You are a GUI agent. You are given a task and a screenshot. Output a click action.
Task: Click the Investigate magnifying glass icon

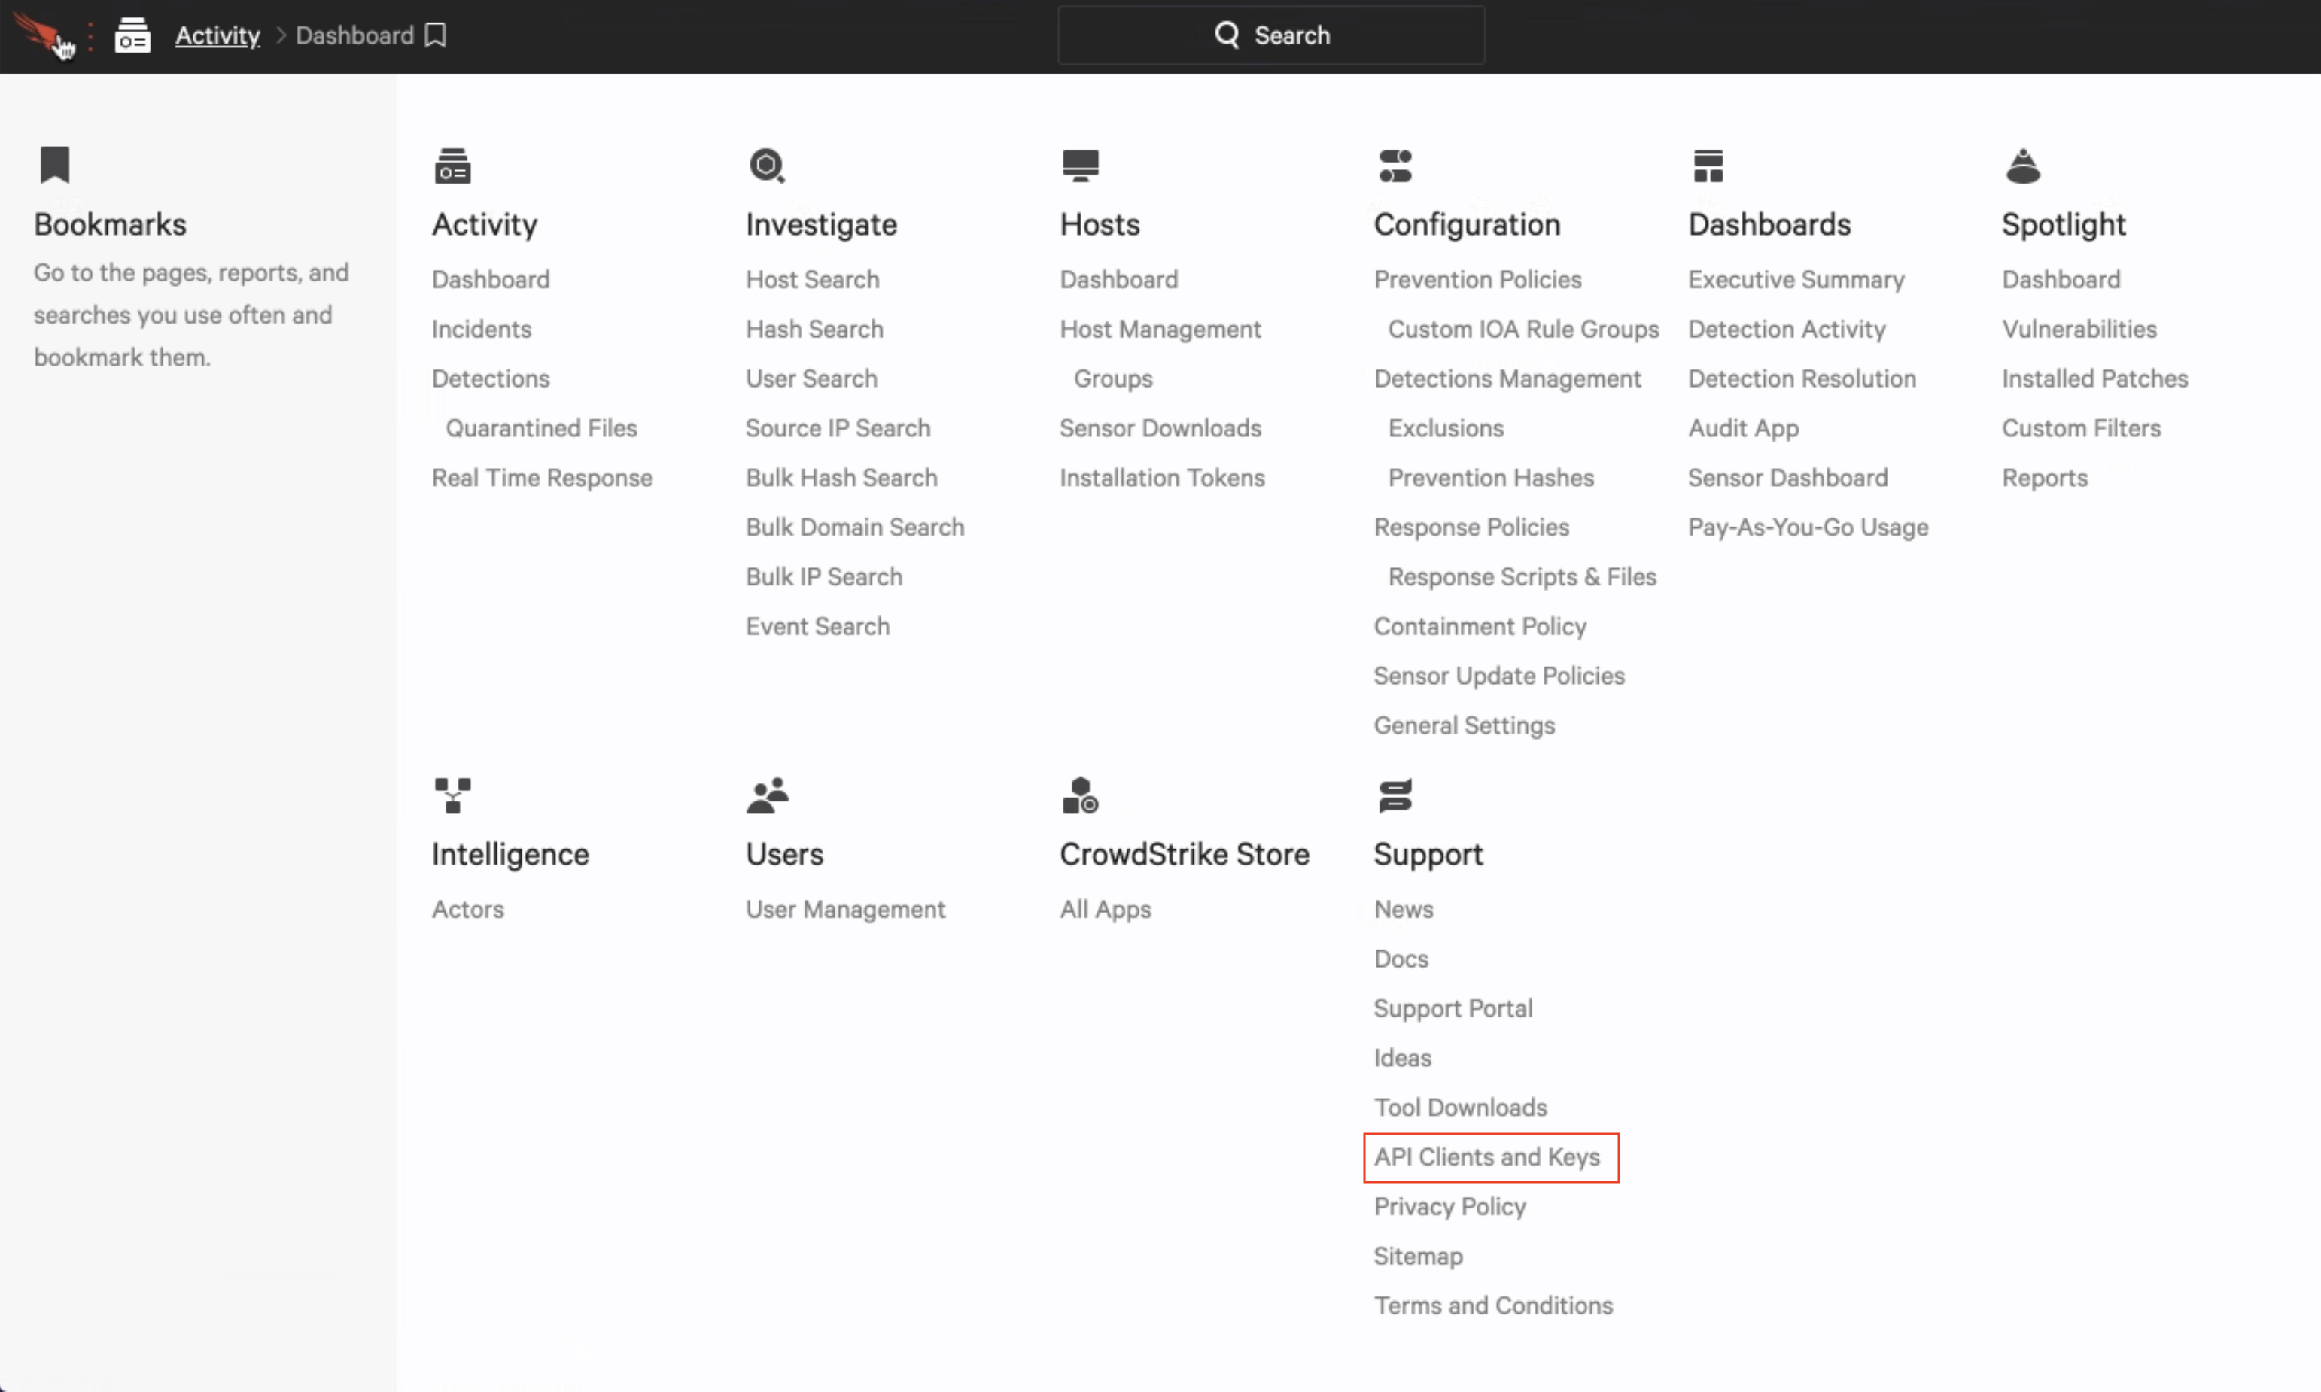(x=766, y=165)
